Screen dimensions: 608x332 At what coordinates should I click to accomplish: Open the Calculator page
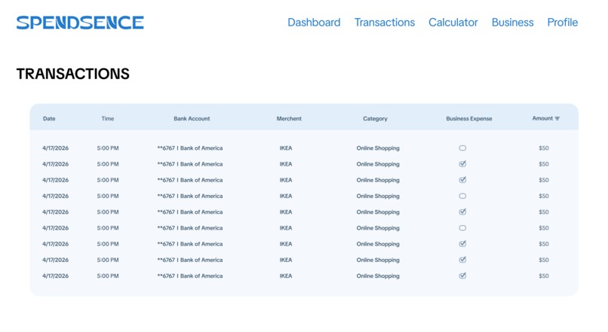tap(453, 23)
